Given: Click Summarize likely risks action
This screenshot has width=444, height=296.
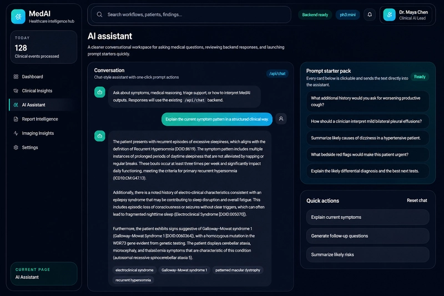Looking at the screenshot, I should pyautogui.click(x=367, y=255).
